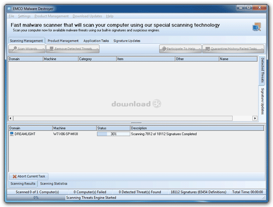Click the Participate To Help button

pyautogui.click(x=181, y=49)
